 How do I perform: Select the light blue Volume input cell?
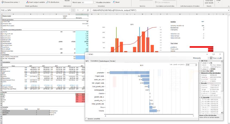pyautogui.click(x=82, y=32)
